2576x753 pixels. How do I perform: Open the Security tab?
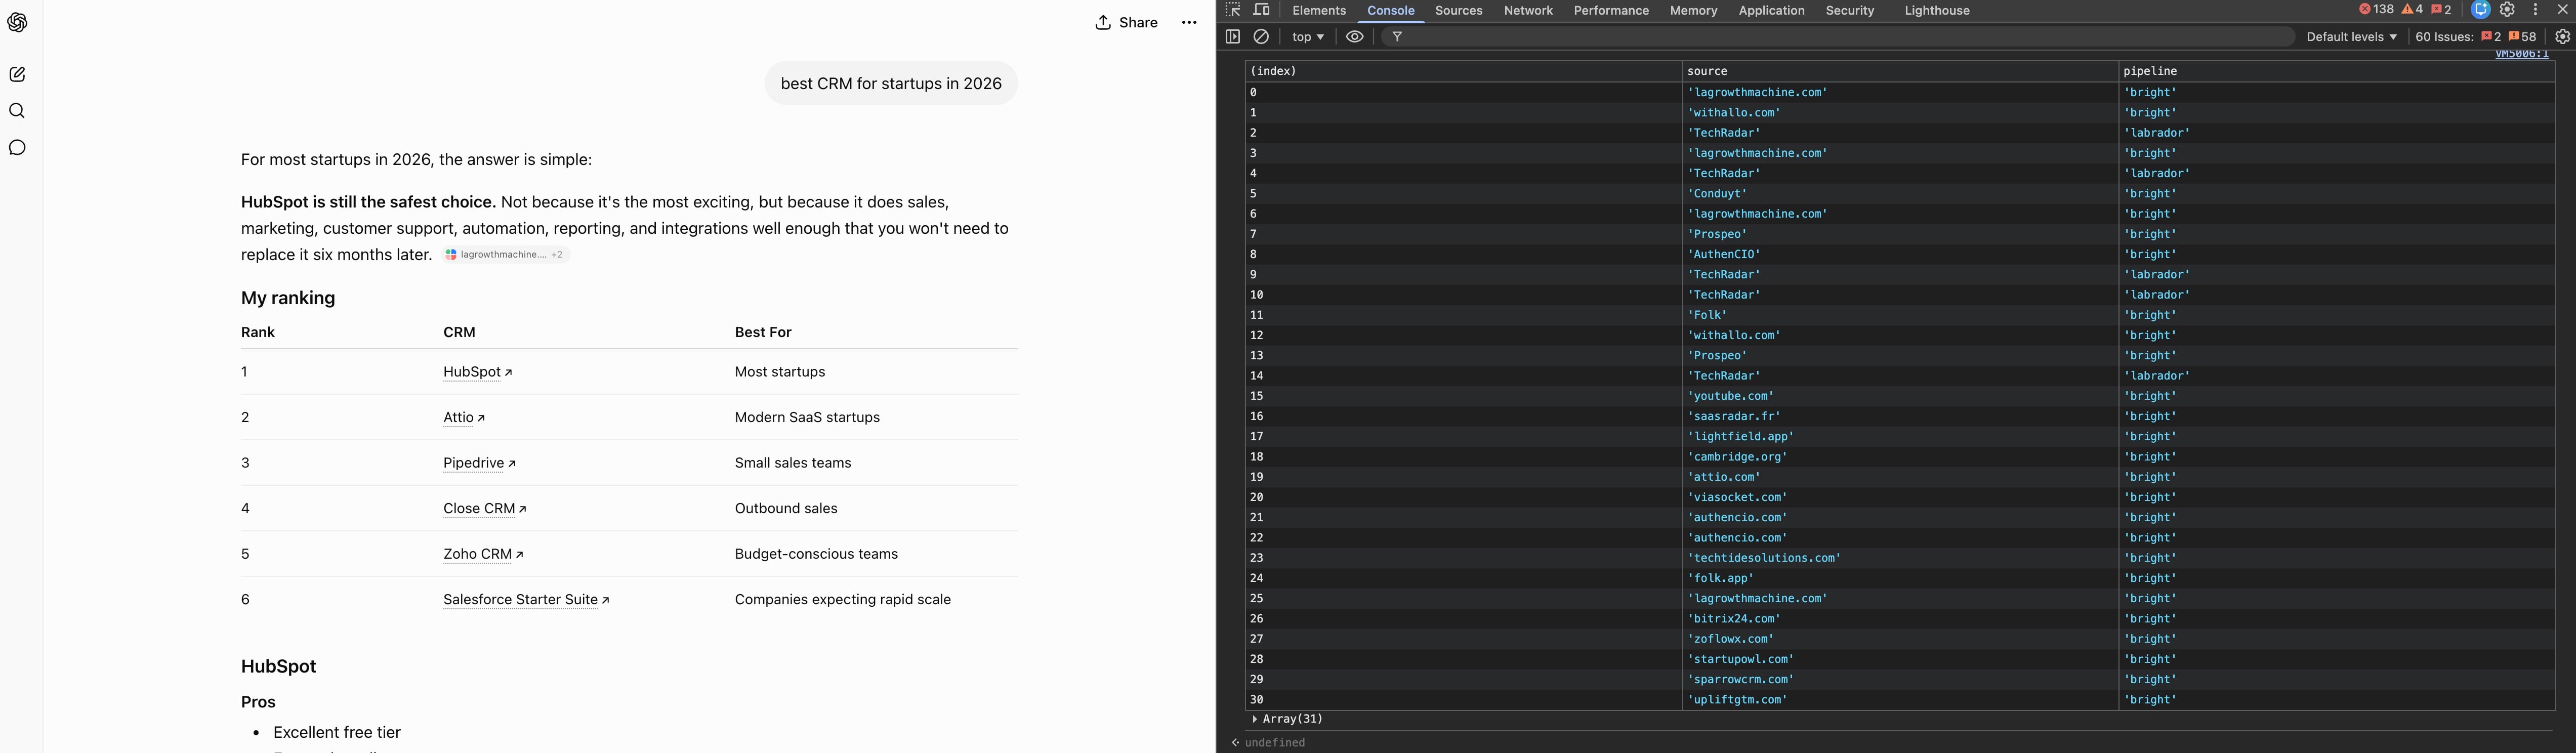coord(1849,10)
